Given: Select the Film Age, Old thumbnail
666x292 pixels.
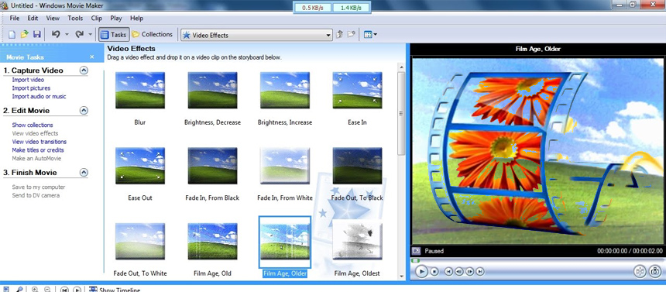Looking at the screenshot, I should click(212, 241).
